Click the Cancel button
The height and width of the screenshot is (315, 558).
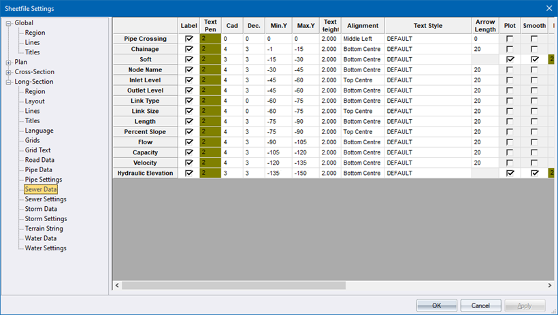click(x=485, y=305)
